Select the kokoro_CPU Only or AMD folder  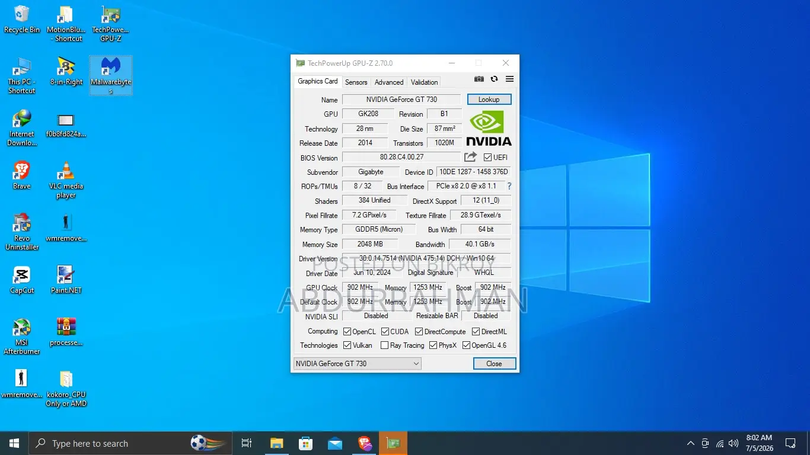coord(66,389)
